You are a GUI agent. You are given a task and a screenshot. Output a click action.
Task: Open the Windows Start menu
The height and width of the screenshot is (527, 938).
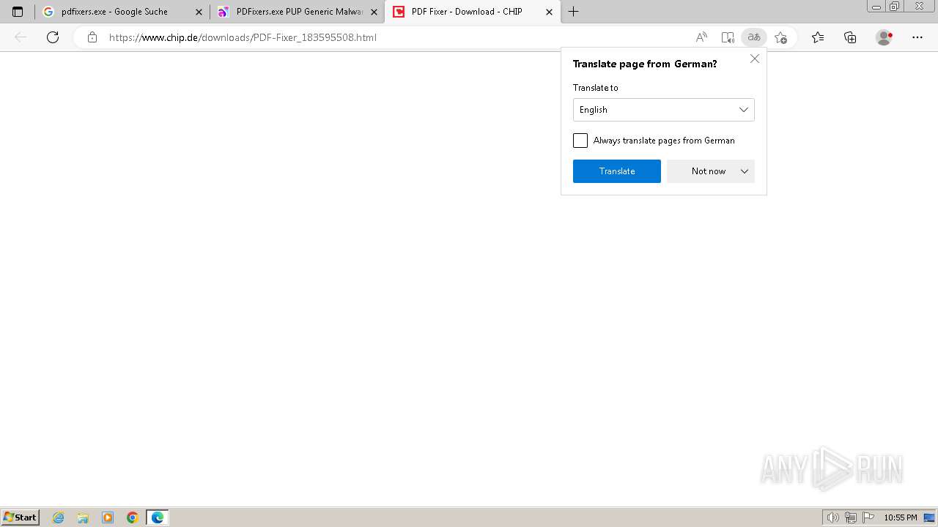click(20, 517)
